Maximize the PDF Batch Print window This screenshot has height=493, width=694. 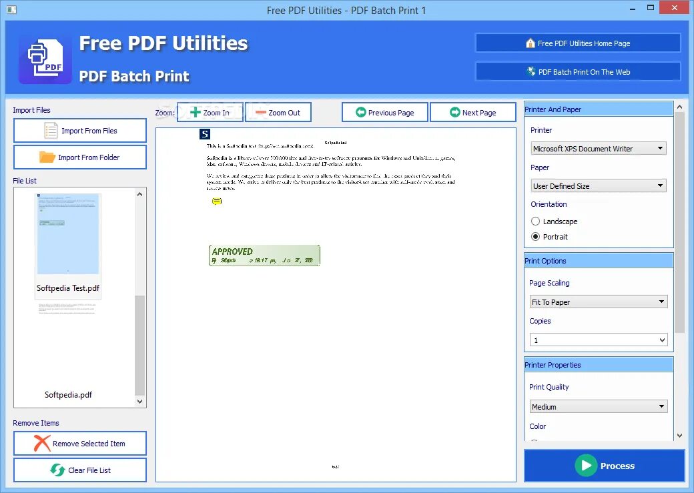pos(651,7)
